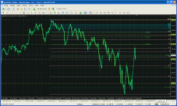The image size is (177, 106).
Task: Pick the vertical line drawing tool
Action: click(12, 13)
